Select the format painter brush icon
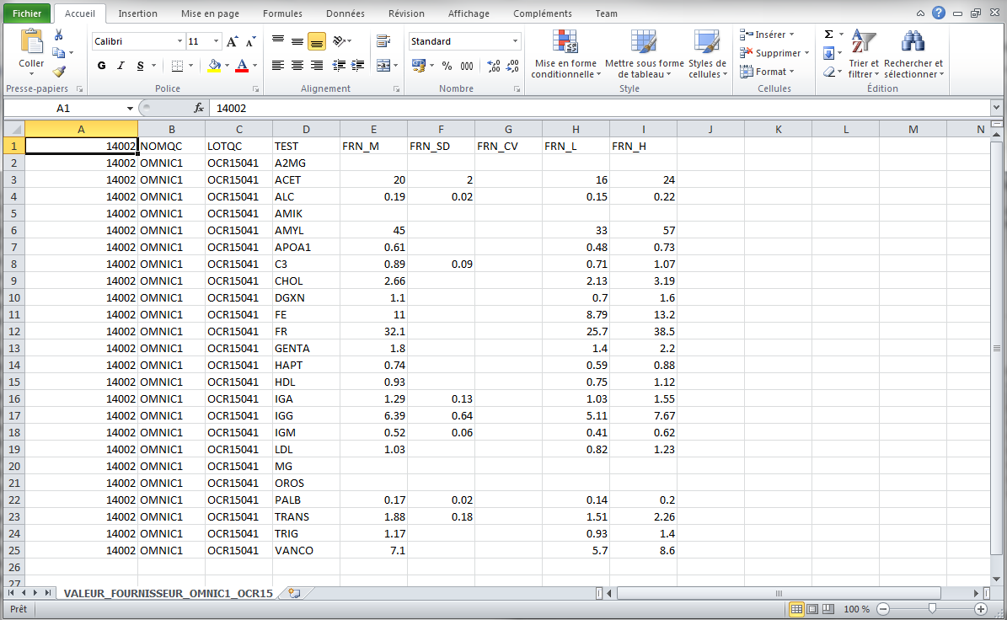The image size is (1007, 620). click(x=59, y=72)
